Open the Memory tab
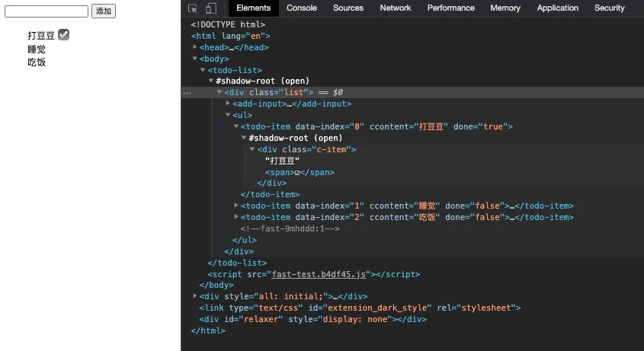Screen dimensions: 644x351 pos(505,8)
